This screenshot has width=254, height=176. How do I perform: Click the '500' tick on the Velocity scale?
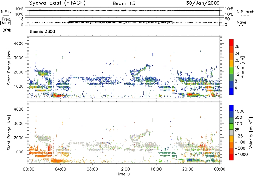click(x=238, y=117)
